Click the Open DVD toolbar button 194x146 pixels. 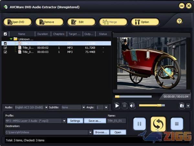click(x=17, y=22)
